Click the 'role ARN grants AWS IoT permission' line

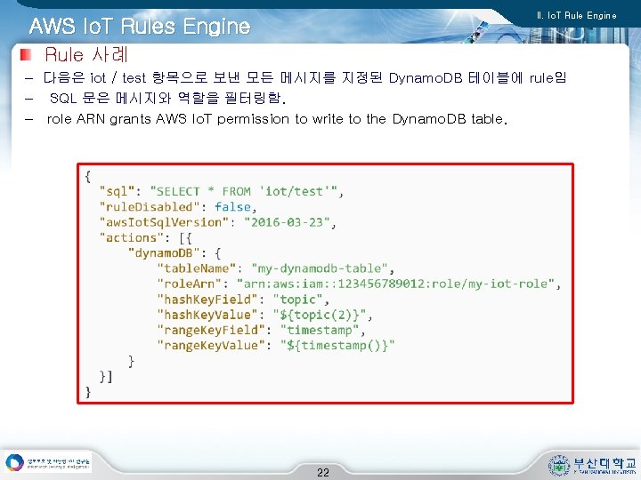click(x=277, y=119)
